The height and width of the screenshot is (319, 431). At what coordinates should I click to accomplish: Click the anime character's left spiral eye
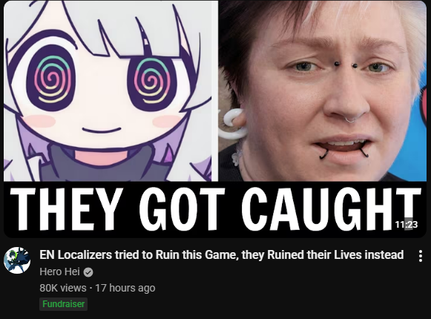(x=53, y=79)
